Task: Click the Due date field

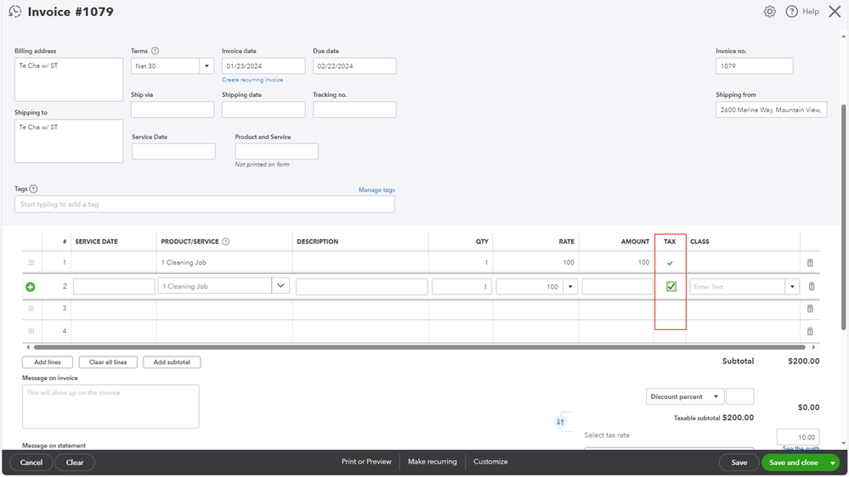Action: [x=354, y=66]
